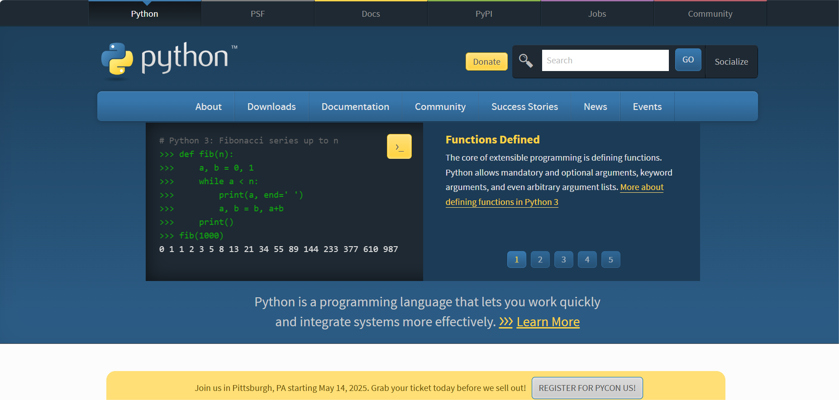Launch the interactive shell terminal icon
This screenshot has height=400, width=839.
pyautogui.click(x=399, y=147)
